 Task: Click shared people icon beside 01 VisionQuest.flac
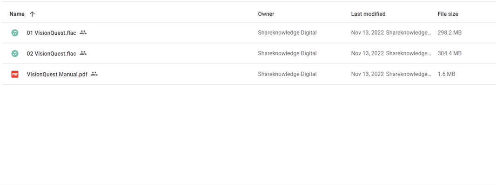(x=83, y=32)
